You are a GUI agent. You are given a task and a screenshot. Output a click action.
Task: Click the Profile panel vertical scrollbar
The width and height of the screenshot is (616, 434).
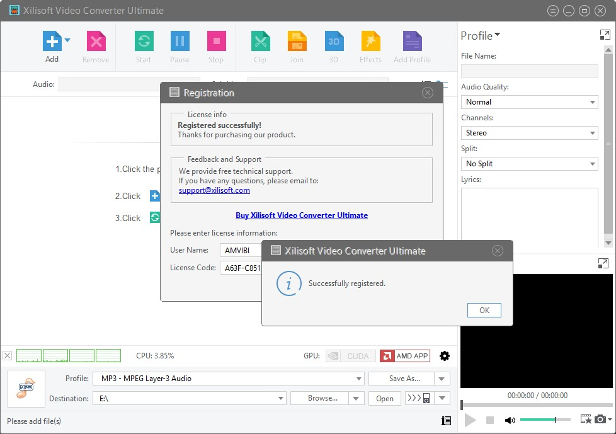[608, 144]
